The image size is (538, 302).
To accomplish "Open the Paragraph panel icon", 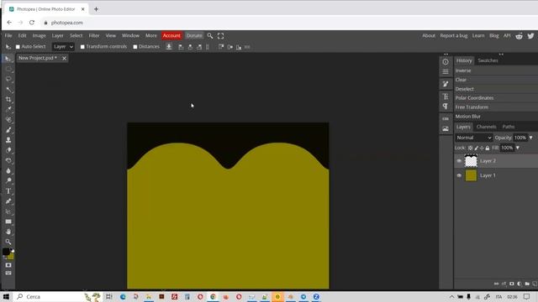I will pyautogui.click(x=446, y=107).
